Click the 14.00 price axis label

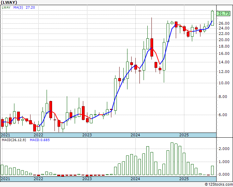click(224, 62)
